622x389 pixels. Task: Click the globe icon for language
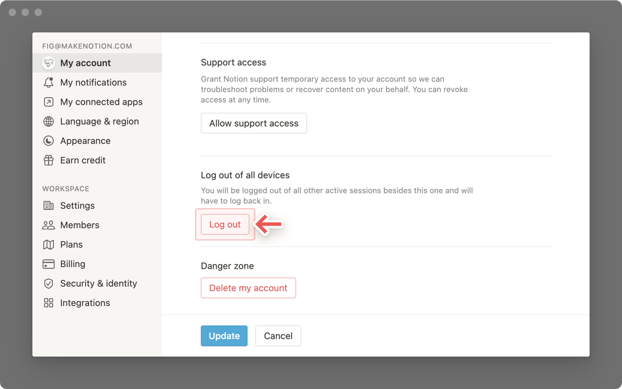point(49,122)
